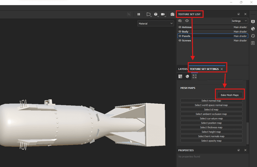Select the Texture Set Settings tab
The height and width of the screenshot is (167, 257).
(x=204, y=69)
